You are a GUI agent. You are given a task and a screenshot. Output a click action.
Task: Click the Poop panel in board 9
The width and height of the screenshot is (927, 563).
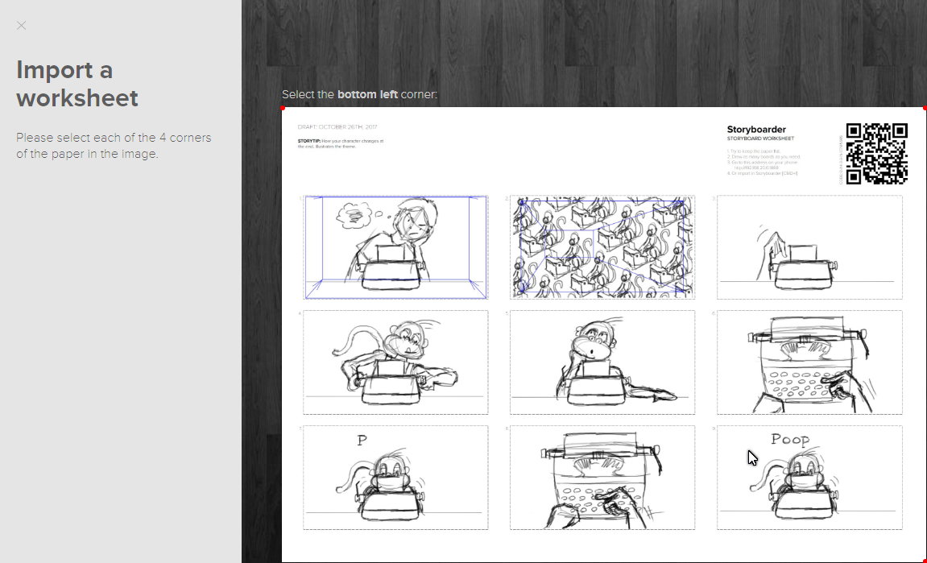point(809,477)
